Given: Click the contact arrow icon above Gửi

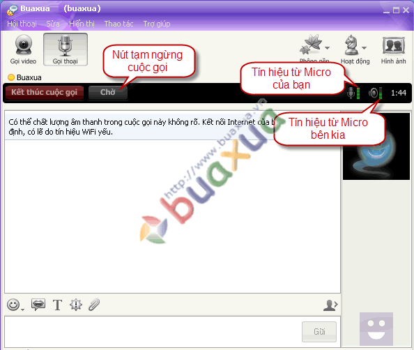Looking at the screenshot, I should [x=330, y=305].
